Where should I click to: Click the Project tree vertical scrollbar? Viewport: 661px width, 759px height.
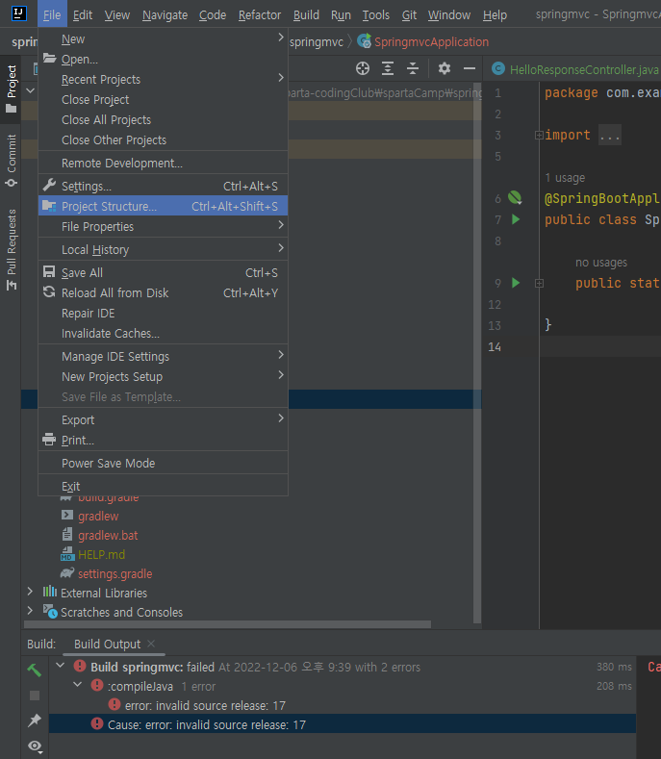[x=477, y=352]
